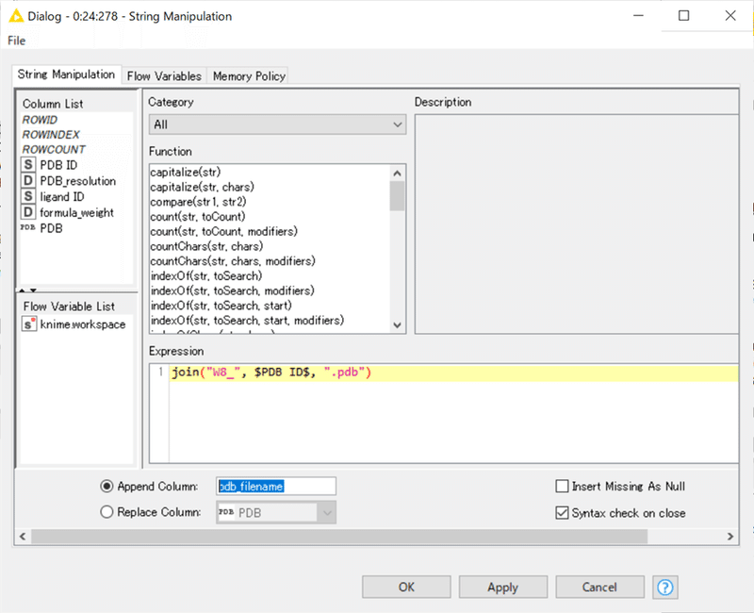Click the function list scroll down arrow

tap(397, 324)
